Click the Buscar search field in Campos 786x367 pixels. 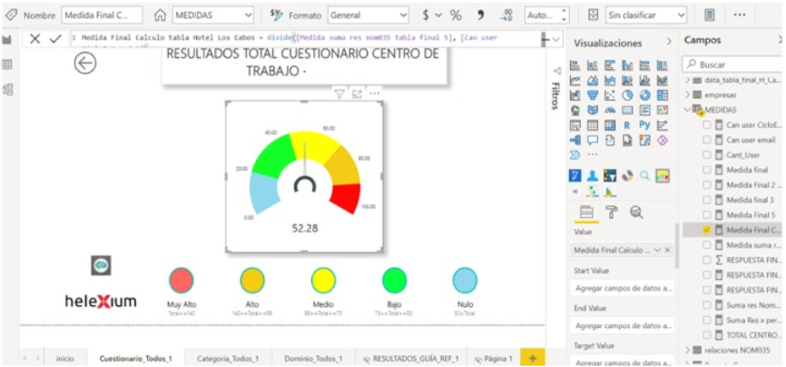(733, 64)
